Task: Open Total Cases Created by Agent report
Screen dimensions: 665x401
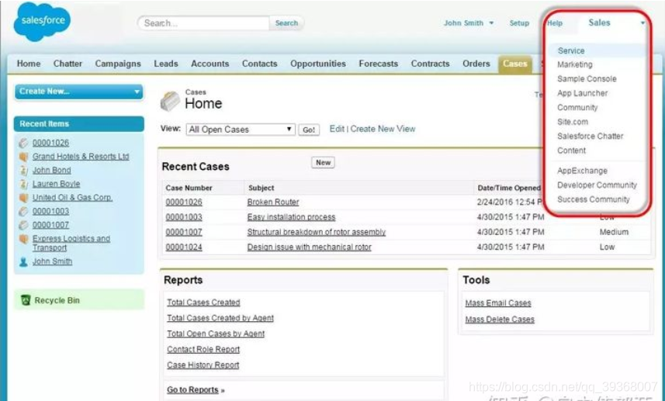Action: point(220,318)
